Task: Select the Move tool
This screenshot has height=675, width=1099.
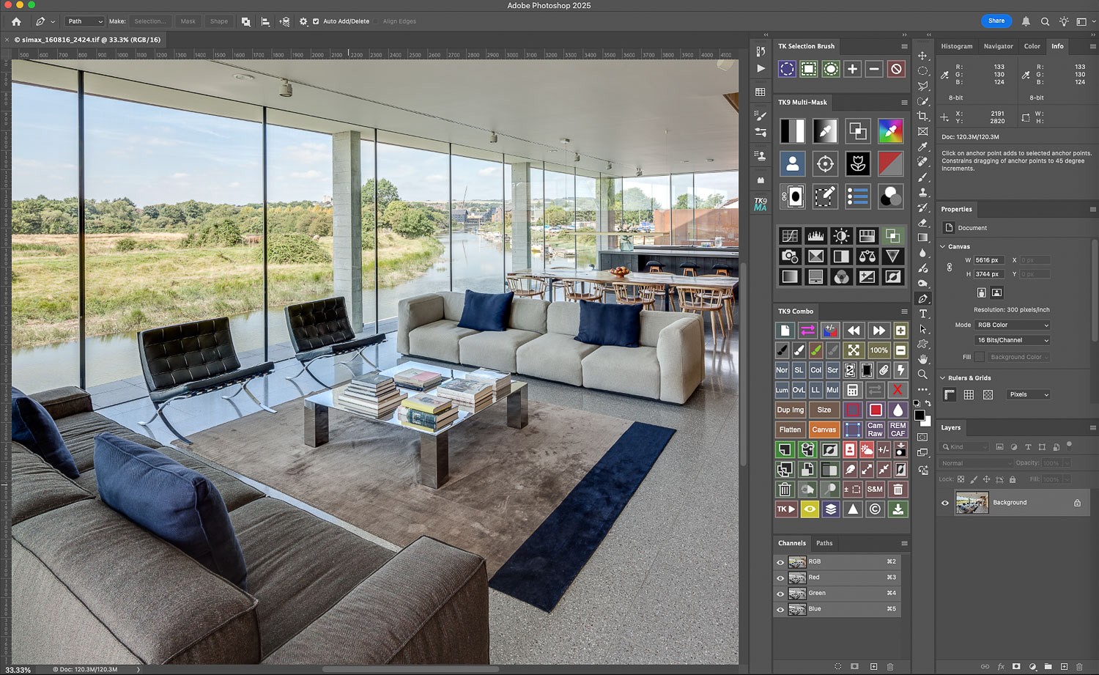Action: (922, 56)
